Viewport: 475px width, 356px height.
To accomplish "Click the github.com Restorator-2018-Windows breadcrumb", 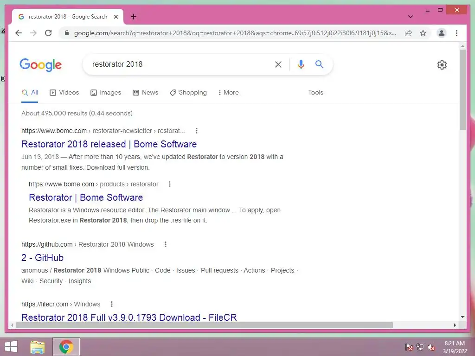I will pos(88,244).
